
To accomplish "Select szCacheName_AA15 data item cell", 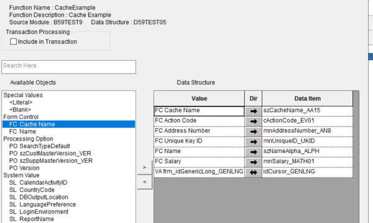I will (308, 111).
